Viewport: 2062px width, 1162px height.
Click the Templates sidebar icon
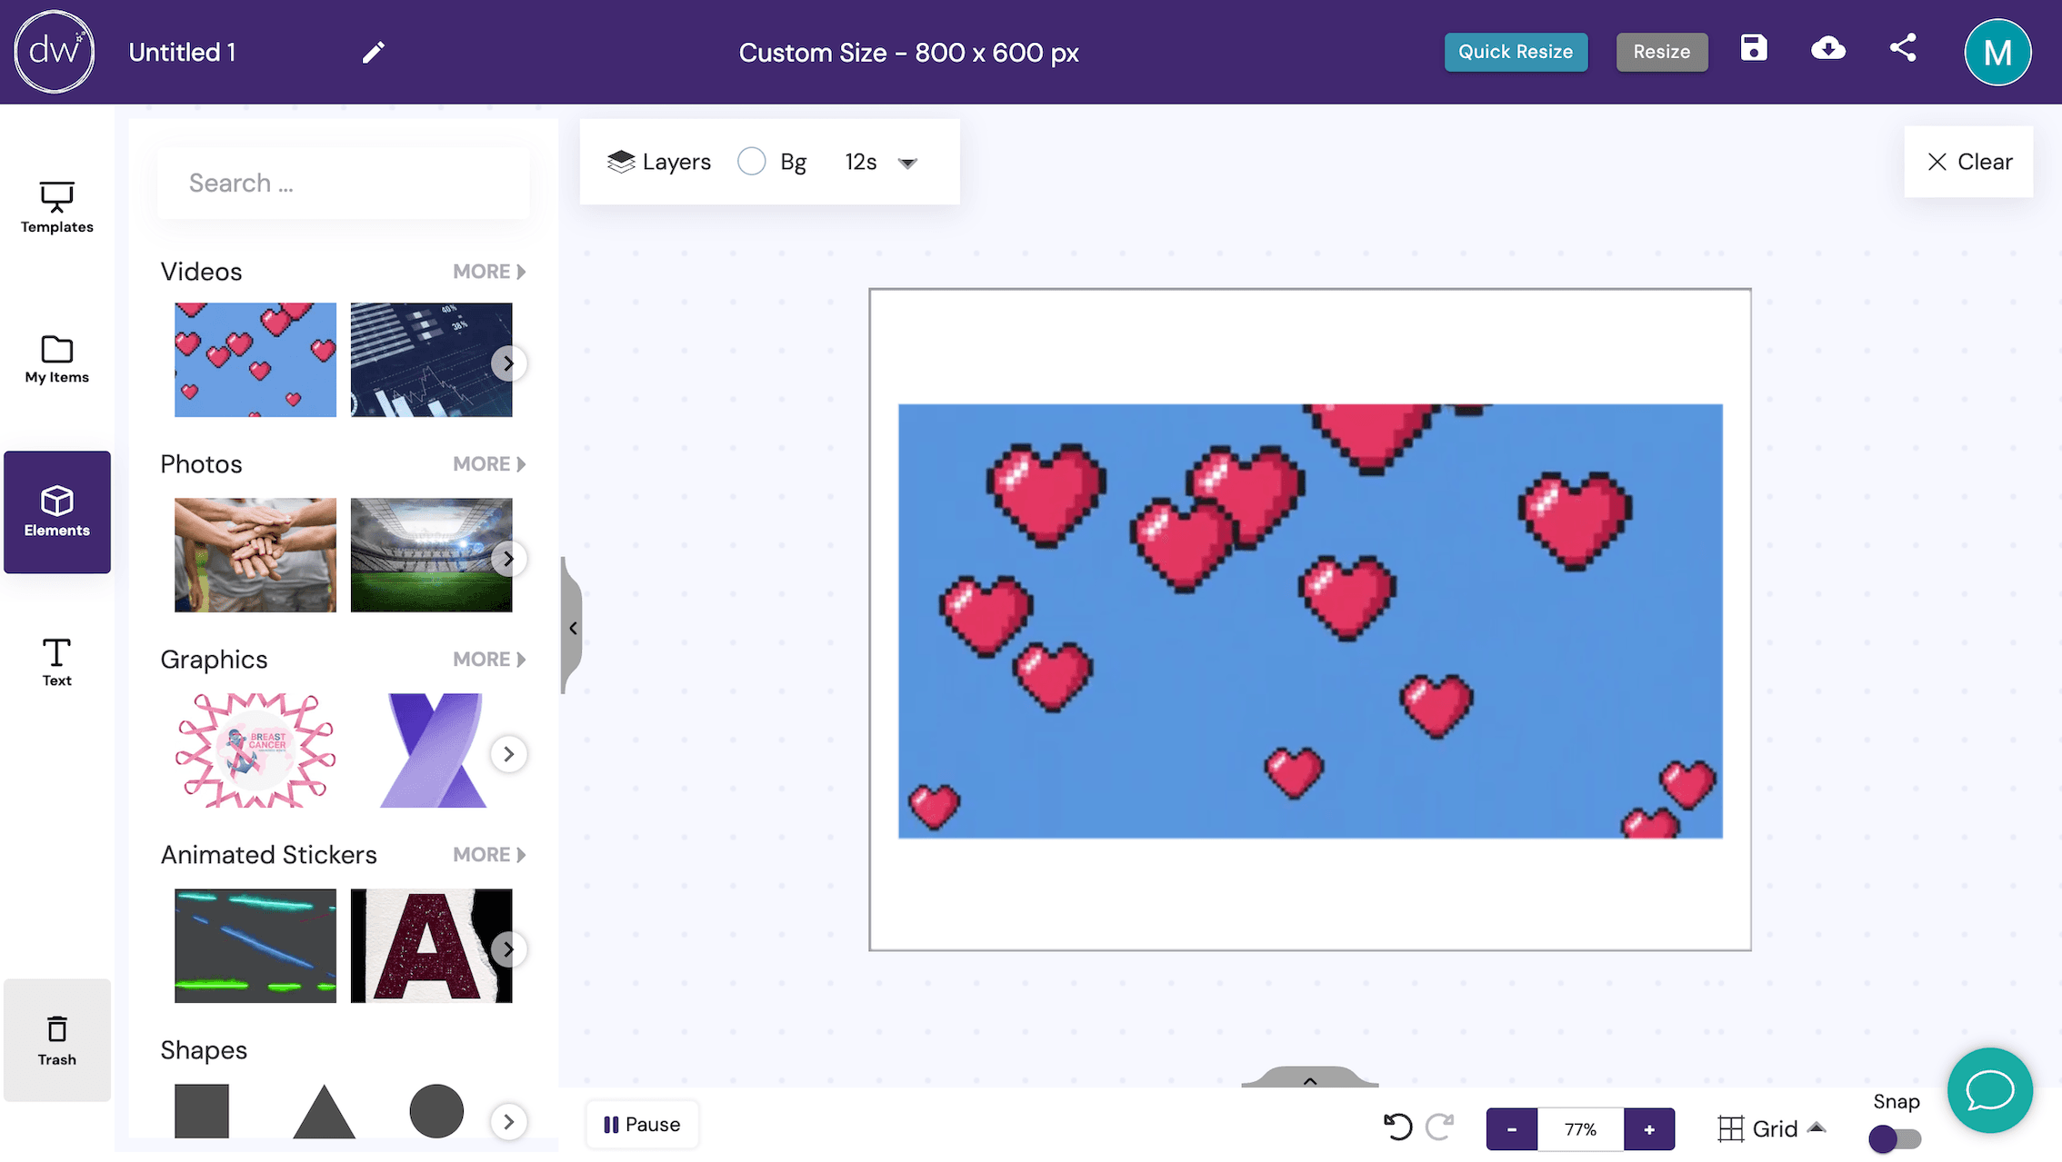(x=56, y=206)
